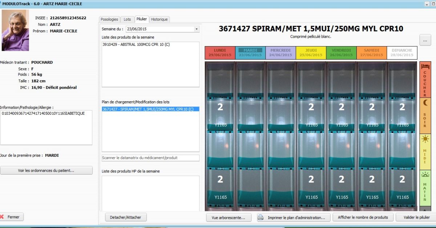The height and width of the screenshot is (228, 436).
Task: Click the printer icon for administration plan
Action: coord(261,217)
